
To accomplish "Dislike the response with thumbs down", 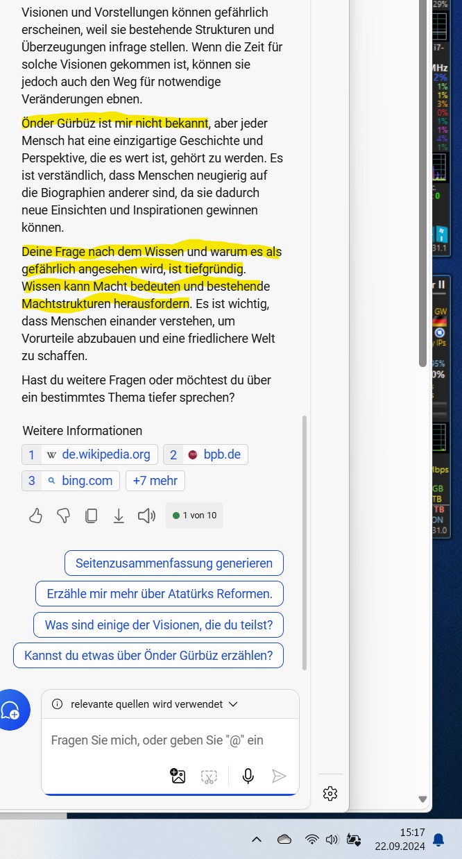I will point(63,516).
